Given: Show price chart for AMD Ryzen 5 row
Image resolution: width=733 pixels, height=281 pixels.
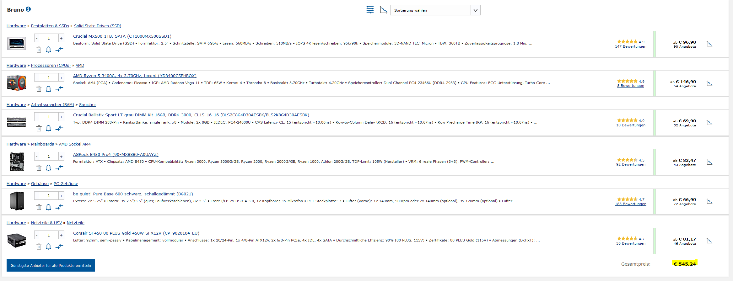Looking at the screenshot, I should [709, 83].
